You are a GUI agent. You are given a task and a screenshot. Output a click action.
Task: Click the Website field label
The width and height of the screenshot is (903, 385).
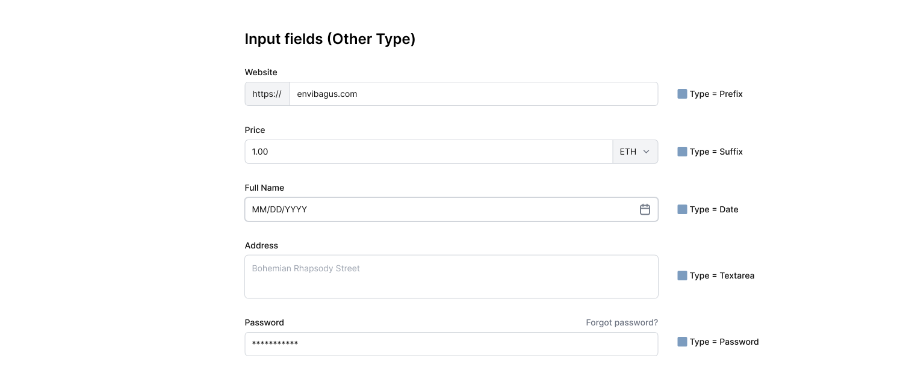point(261,72)
